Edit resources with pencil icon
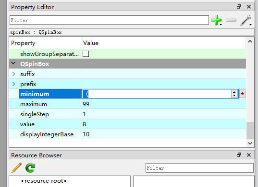This screenshot has height=187, width=258. [16, 168]
